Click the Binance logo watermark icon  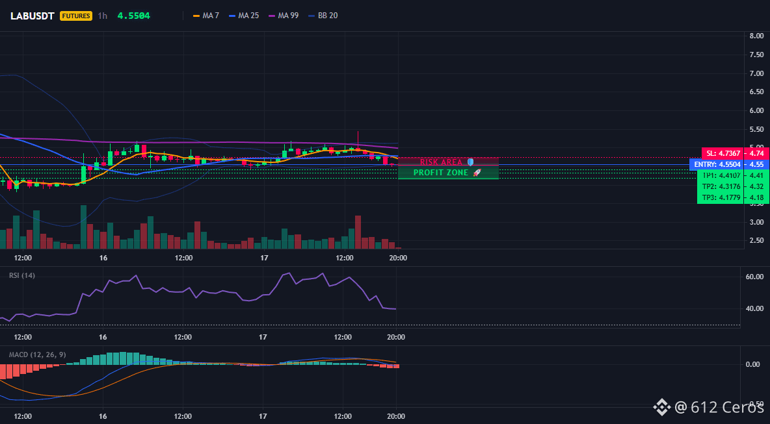(661, 407)
